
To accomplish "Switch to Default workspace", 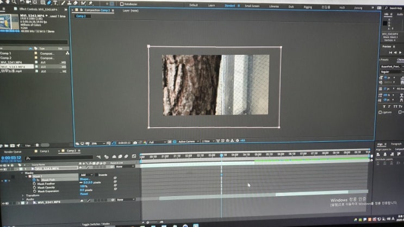I will click(194, 5).
